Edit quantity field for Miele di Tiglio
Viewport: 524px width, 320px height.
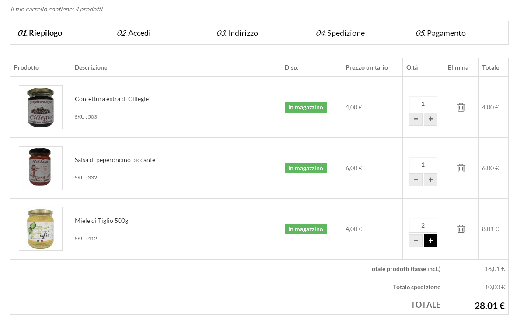click(x=423, y=225)
